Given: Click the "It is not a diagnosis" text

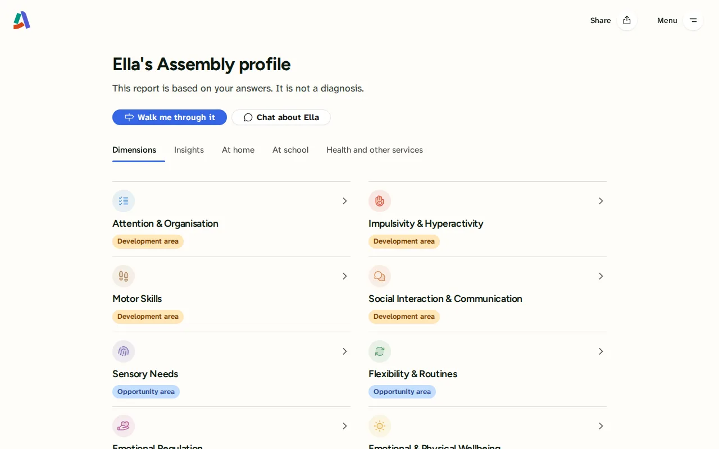Looking at the screenshot, I should [x=320, y=88].
